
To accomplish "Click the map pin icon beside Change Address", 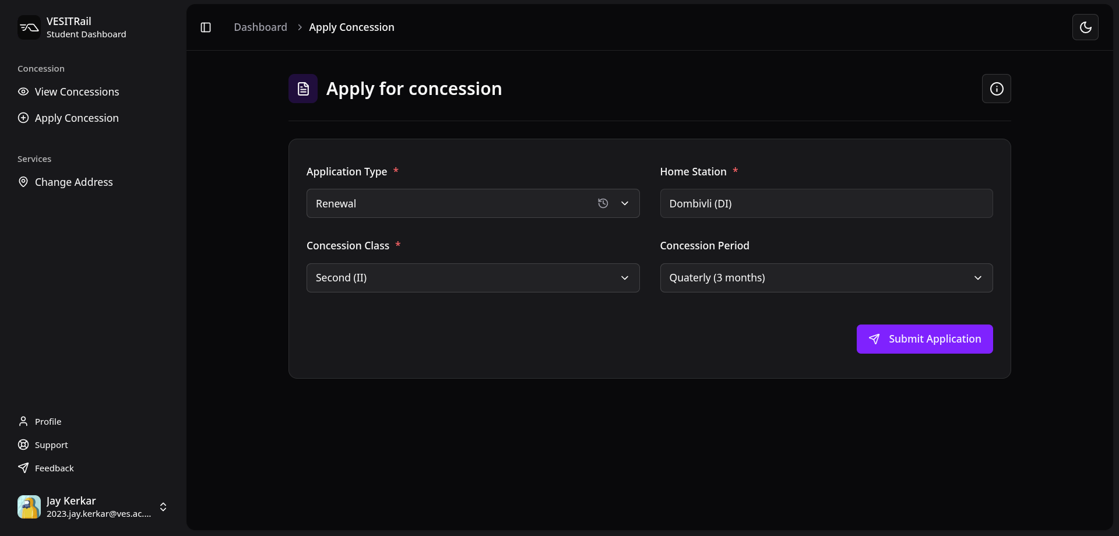I will click(x=23, y=181).
